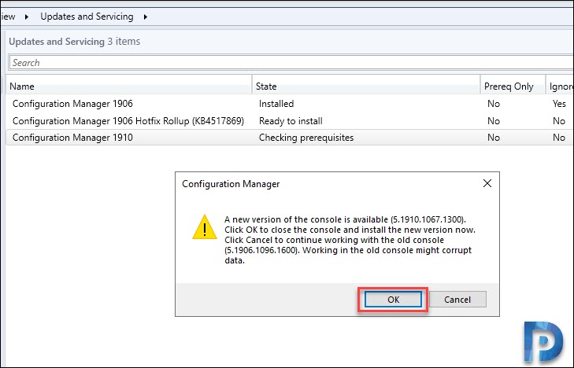
Task: Click the Updates and Servicing search box
Action: (x=291, y=62)
